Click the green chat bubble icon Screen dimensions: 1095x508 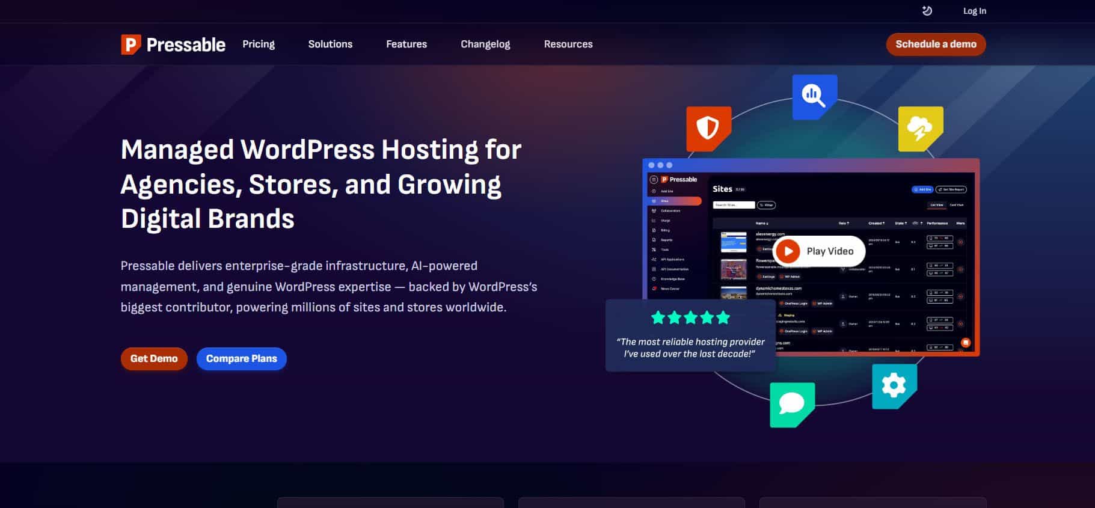(x=792, y=405)
